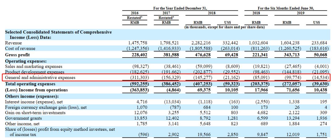Click the Gross profit row label

[x=17, y=55]
